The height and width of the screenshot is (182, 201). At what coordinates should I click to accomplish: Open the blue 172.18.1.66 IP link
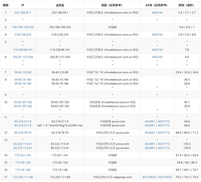[23, 170]
